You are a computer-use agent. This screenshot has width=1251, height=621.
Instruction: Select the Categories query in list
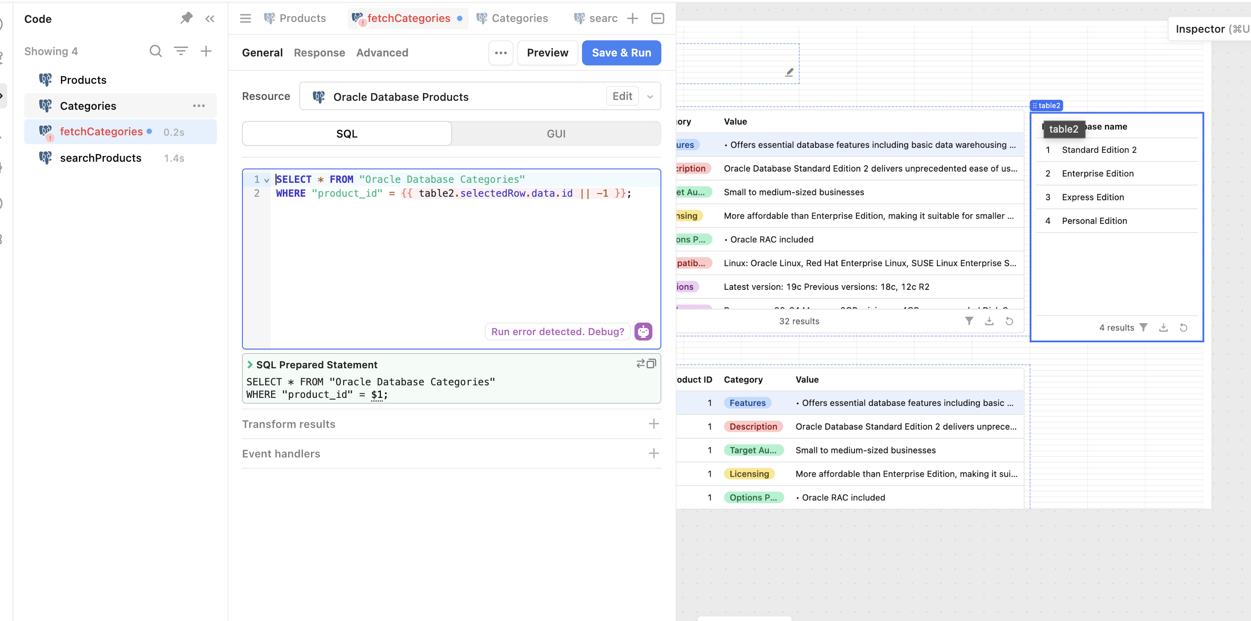point(121,106)
